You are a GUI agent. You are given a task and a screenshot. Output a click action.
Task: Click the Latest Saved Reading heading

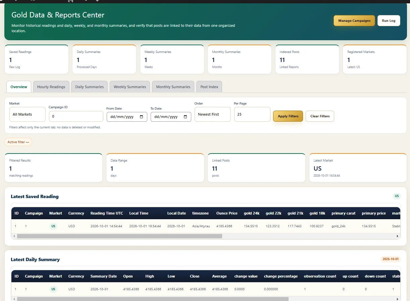[35, 196]
